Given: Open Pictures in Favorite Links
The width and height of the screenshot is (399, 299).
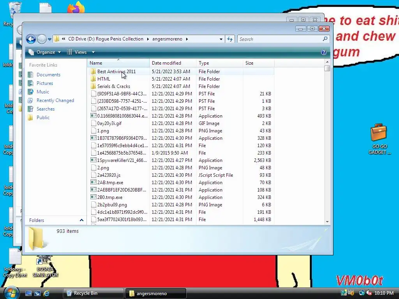Looking at the screenshot, I should pyautogui.click(x=45, y=83).
